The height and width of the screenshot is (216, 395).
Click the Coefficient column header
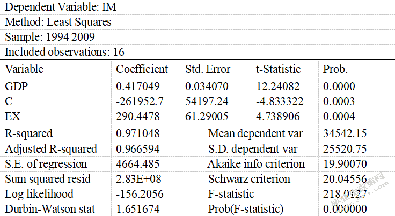(x=142, y=69)
